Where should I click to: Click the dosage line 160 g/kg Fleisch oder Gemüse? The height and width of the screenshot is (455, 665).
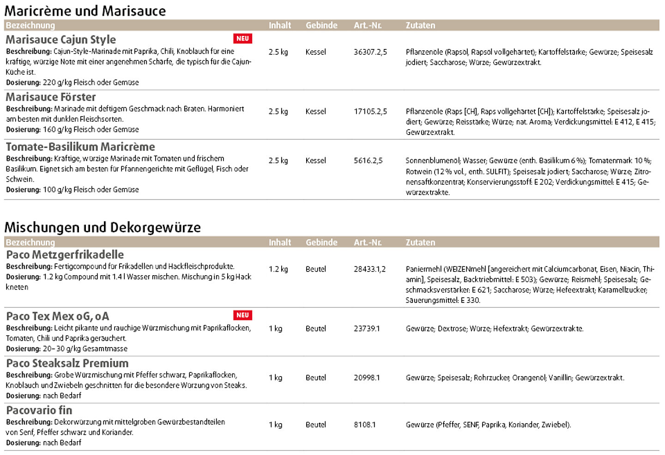click(x=73, y=130)
